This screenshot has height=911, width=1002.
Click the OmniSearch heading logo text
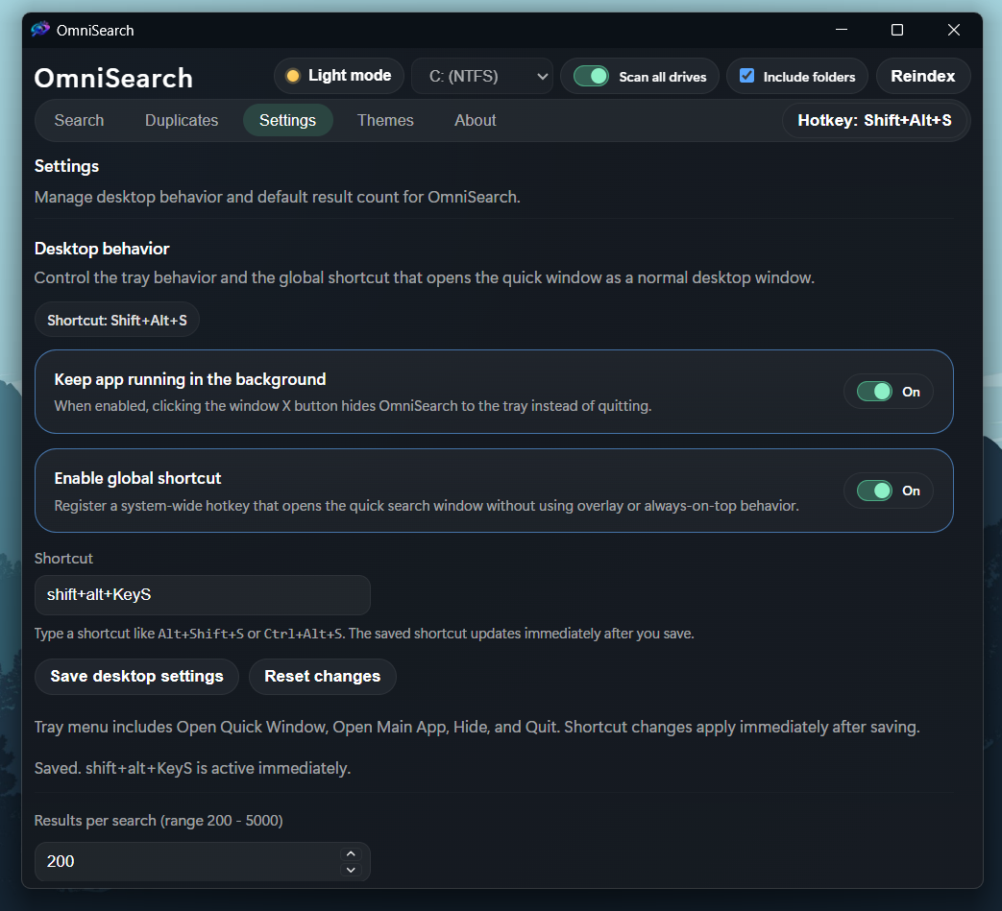pyautogui.click(x=113, y=78)
